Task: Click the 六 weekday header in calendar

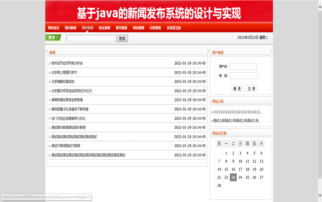Action: pos(261,143)
